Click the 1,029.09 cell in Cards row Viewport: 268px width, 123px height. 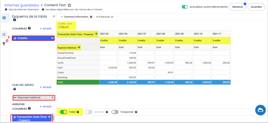pos(165,63)
